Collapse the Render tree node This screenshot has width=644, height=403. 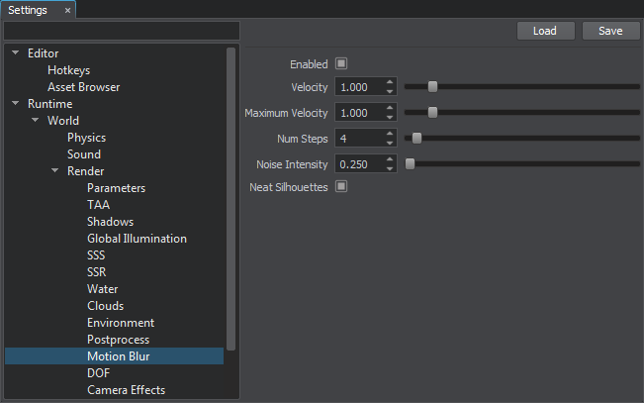(55, 170)
